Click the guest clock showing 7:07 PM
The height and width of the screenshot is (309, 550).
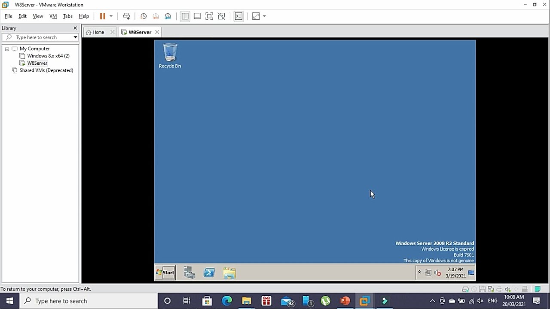click(x=455, y=273)
